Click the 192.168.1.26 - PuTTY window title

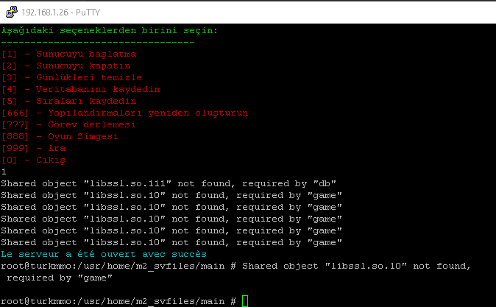(61, 13)
